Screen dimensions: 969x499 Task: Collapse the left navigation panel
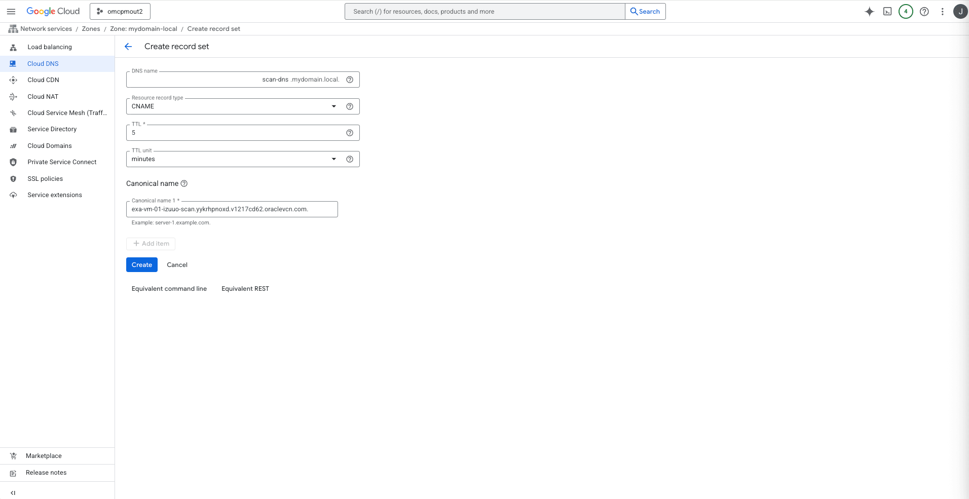[x=13, y=492]
